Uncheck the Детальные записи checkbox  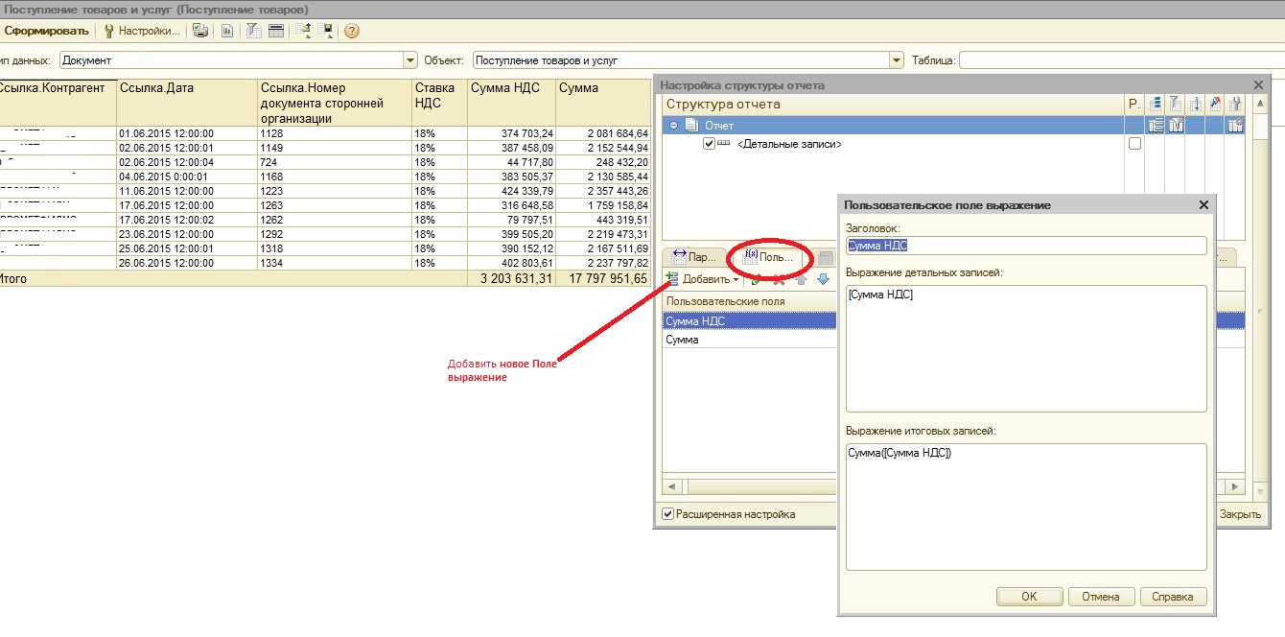coord(710,144)
